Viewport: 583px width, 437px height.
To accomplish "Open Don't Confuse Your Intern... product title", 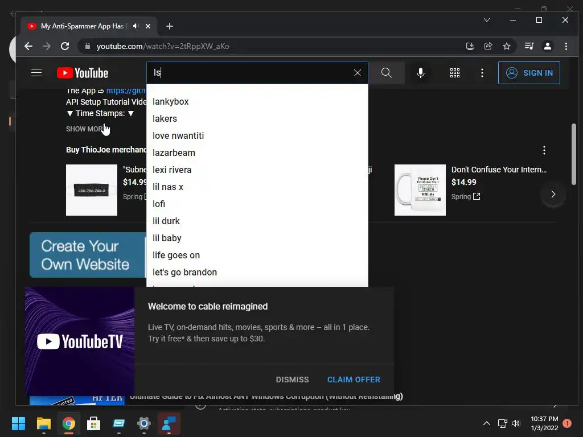I will pos(499,170).
